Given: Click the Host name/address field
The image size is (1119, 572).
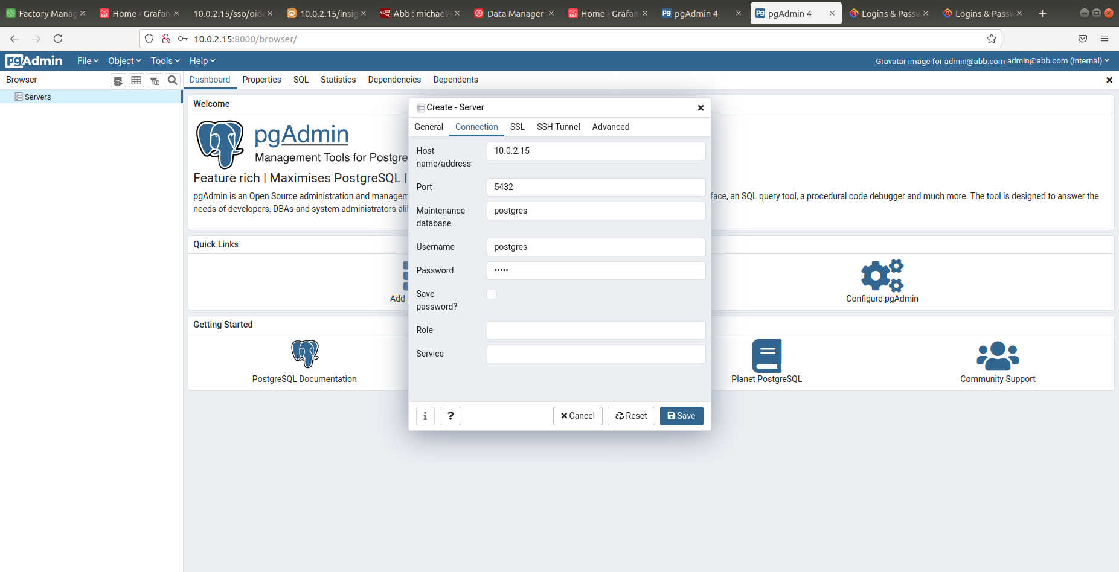Looking at the screenshot, I should (596, 151).
